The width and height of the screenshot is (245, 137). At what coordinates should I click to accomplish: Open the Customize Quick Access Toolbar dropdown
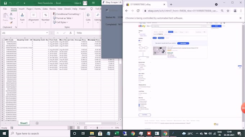24,3
